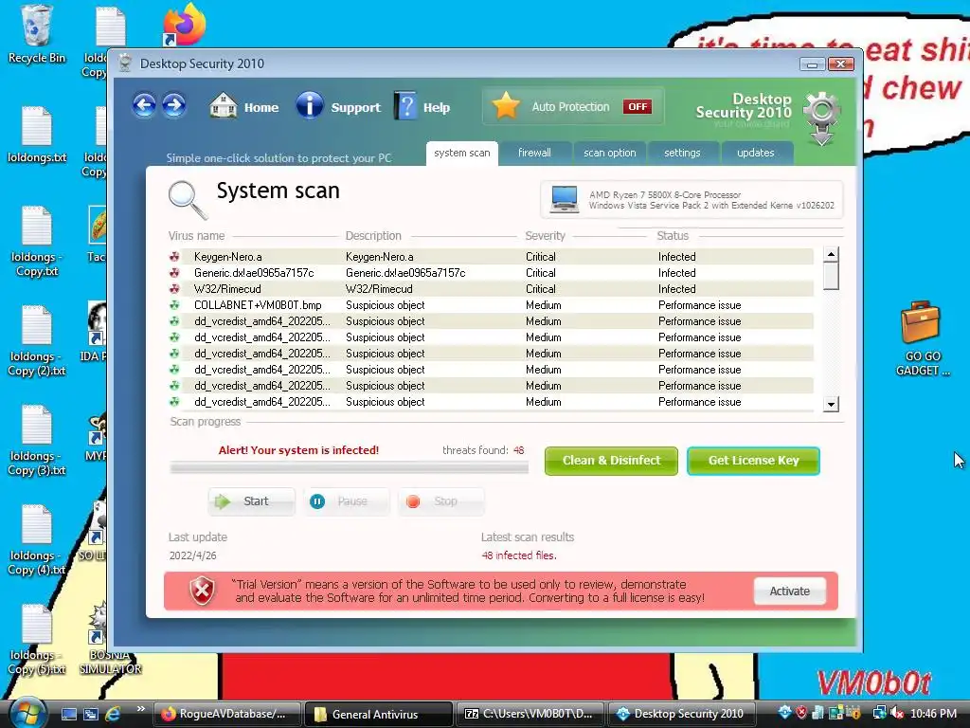Select the loldongs - Copy (4).txt file
Viewport: 970px width, 728px height.
coord(37,540)
